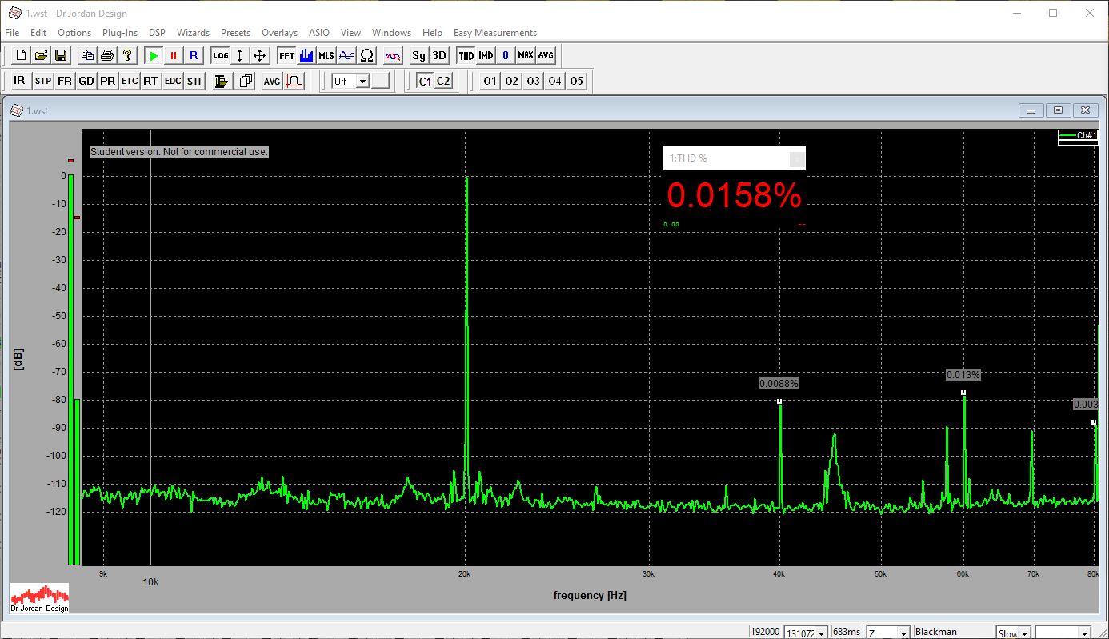
Task: Open the DSP menu
Action: [157, 33]
